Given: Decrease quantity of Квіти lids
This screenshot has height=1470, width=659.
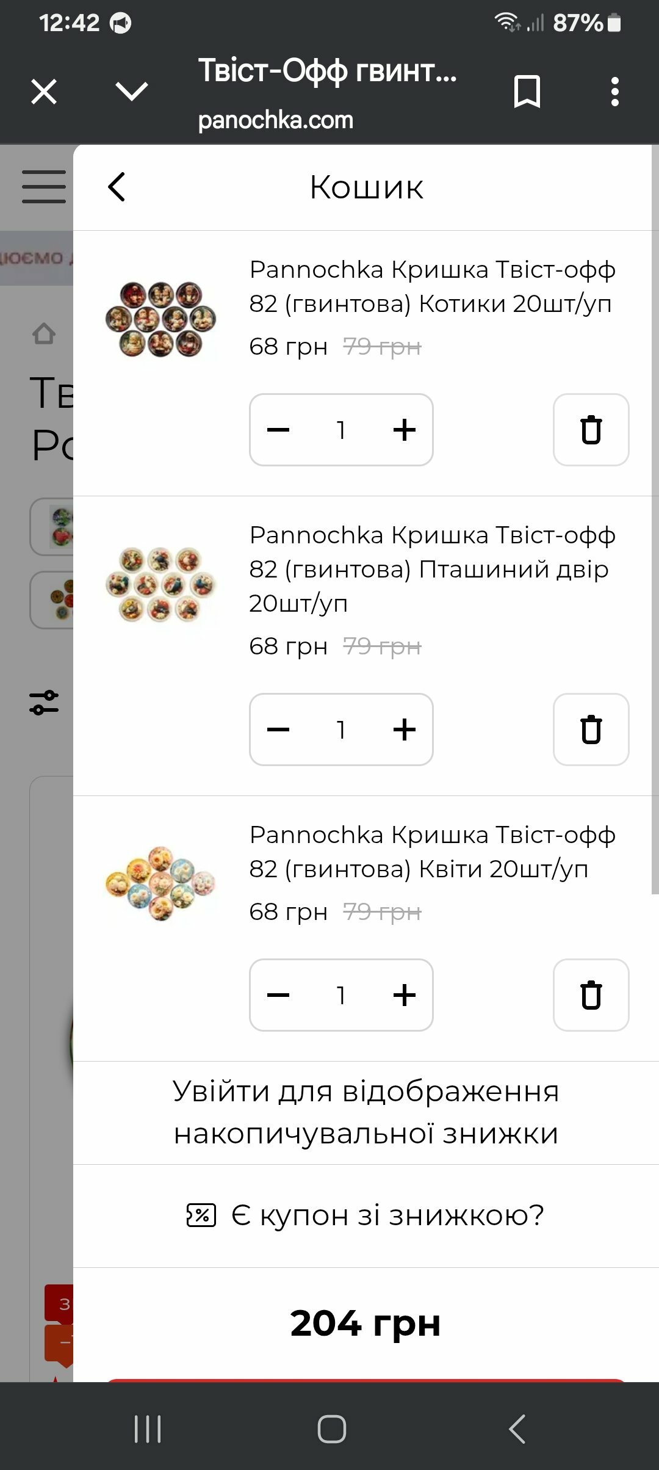Looking at the screenshot, I should click(x=278, y=995).
